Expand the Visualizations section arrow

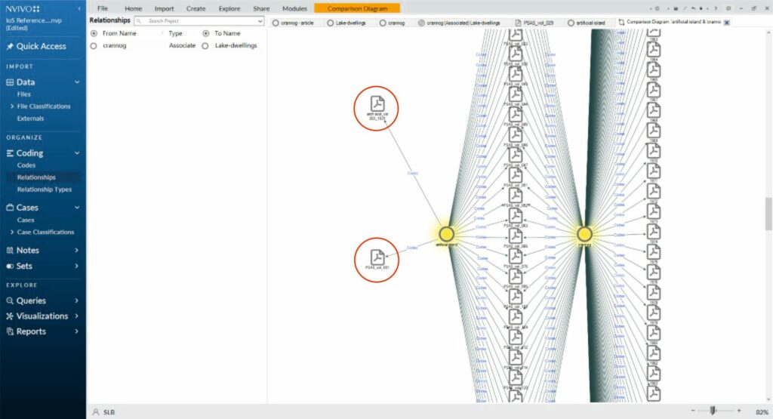tap(77, 316)
